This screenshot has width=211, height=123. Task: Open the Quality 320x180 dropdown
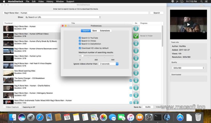tap(188, 68)
